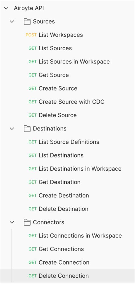Collapse the Destinations folder chevron
The image size is (135, 284).
coord(12,129)
